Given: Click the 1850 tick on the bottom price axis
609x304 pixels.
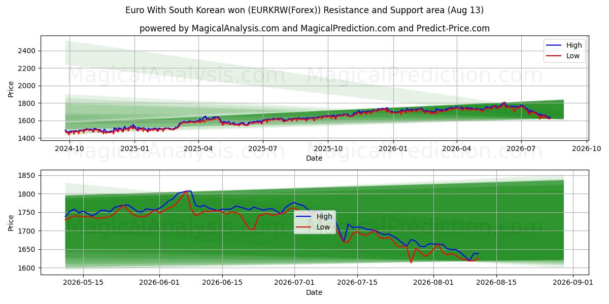Looking at the screenshot, I should (x=27, y=176).
